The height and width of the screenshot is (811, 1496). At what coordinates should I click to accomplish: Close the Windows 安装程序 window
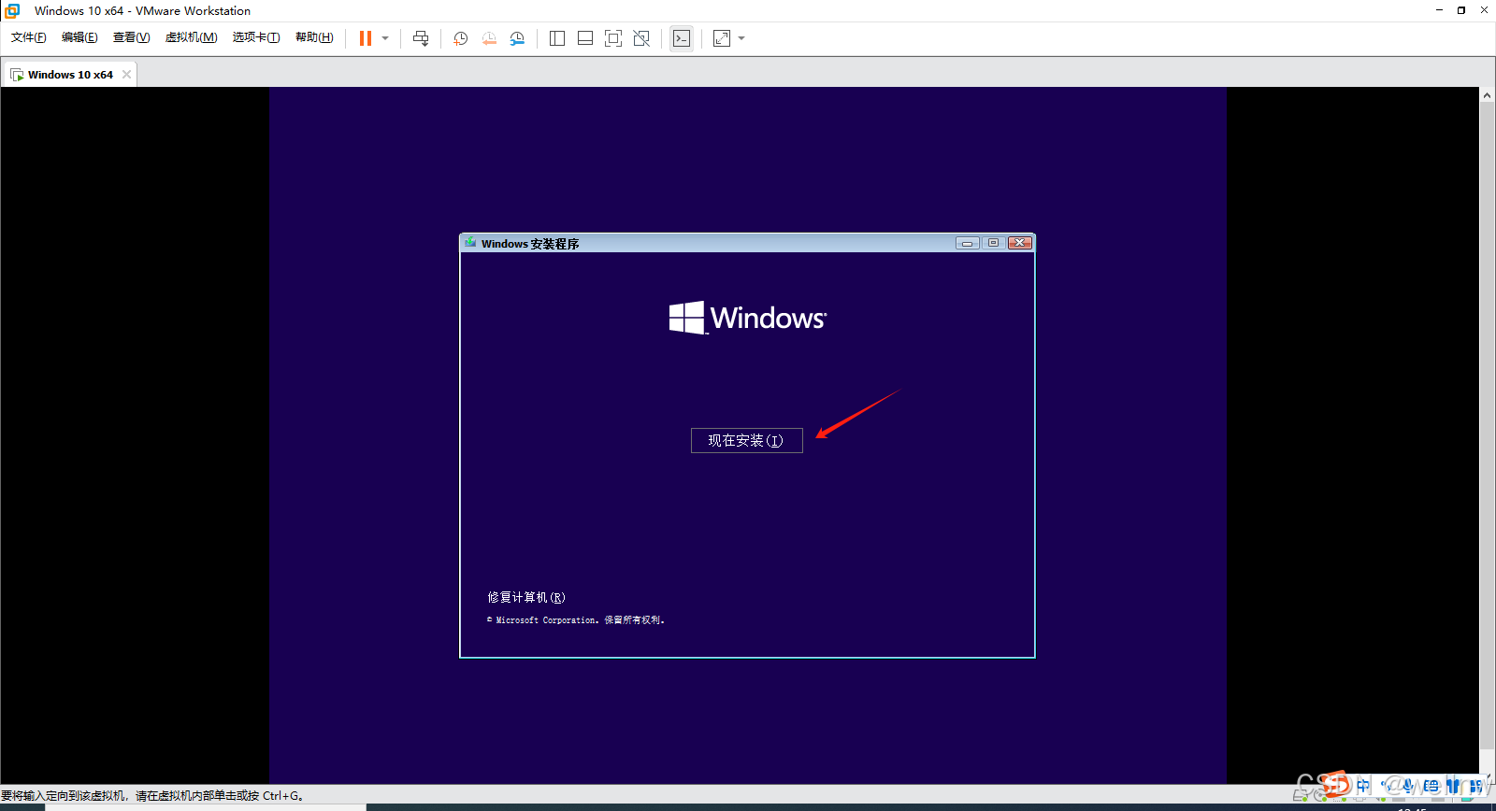[1020, 243]
